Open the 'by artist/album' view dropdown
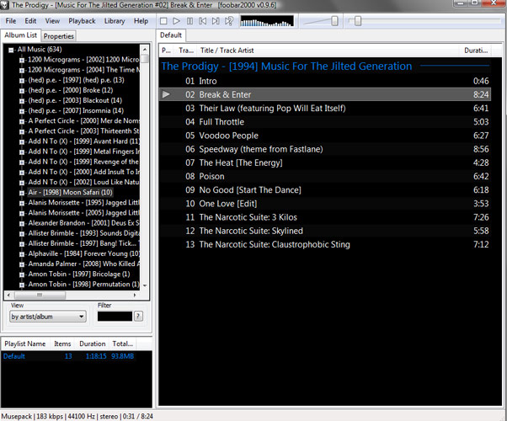 point(48,317)
